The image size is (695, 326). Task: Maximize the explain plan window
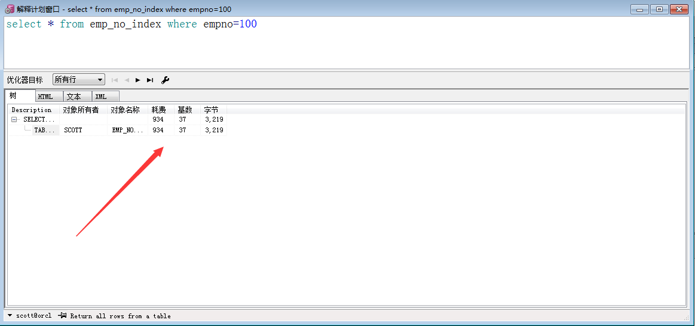660,9
